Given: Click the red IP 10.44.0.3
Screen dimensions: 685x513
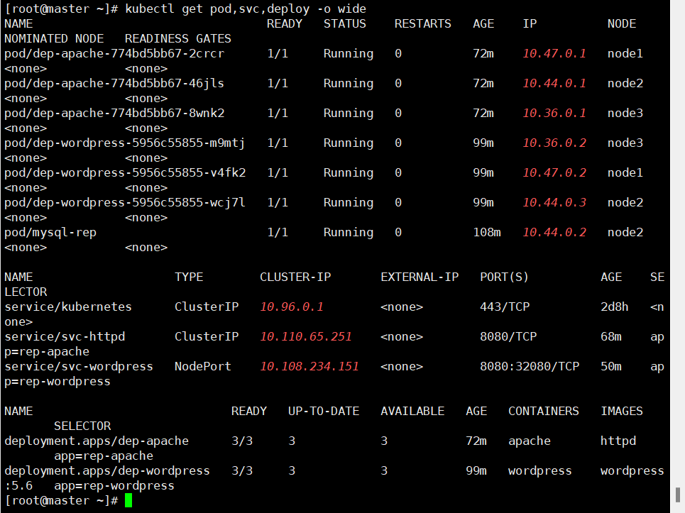Looking at the screenshot, I should pyautogui.click(x=554, y=203).
